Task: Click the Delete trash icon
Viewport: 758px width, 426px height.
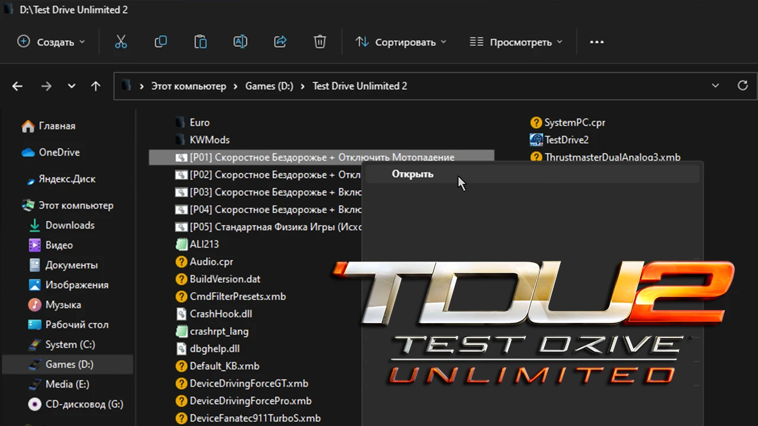Action: (x=320, y=41)
